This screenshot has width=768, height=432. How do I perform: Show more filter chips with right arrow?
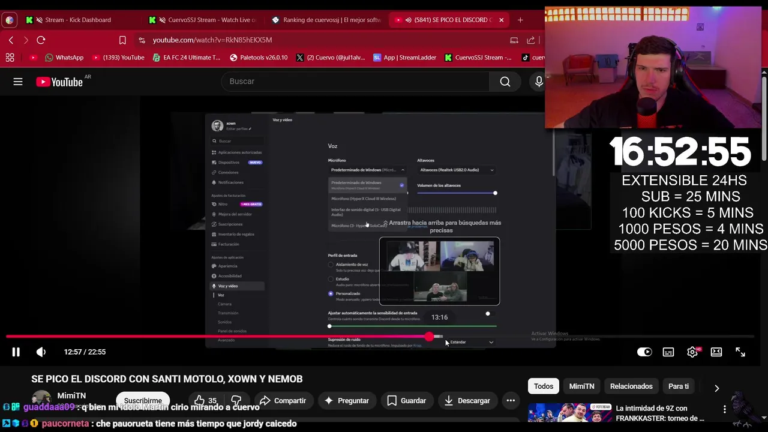[716, 388]
